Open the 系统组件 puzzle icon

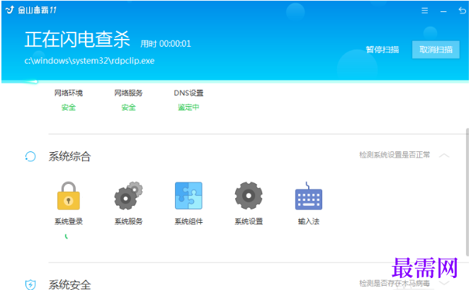tap(188, 195)
